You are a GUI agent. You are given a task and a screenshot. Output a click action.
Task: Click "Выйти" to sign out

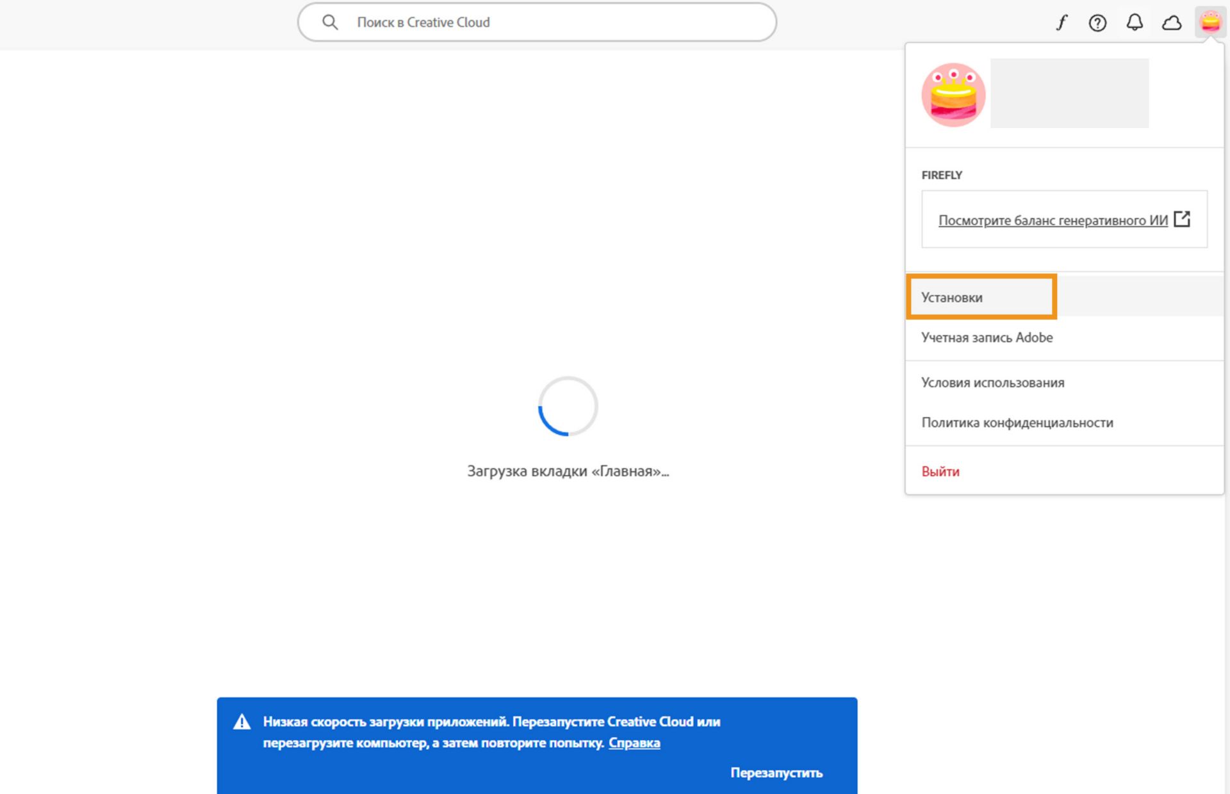tap(940, 471)
